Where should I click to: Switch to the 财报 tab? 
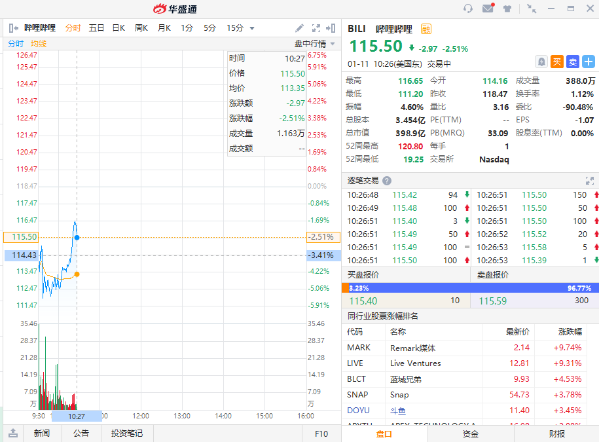(556, 433)
